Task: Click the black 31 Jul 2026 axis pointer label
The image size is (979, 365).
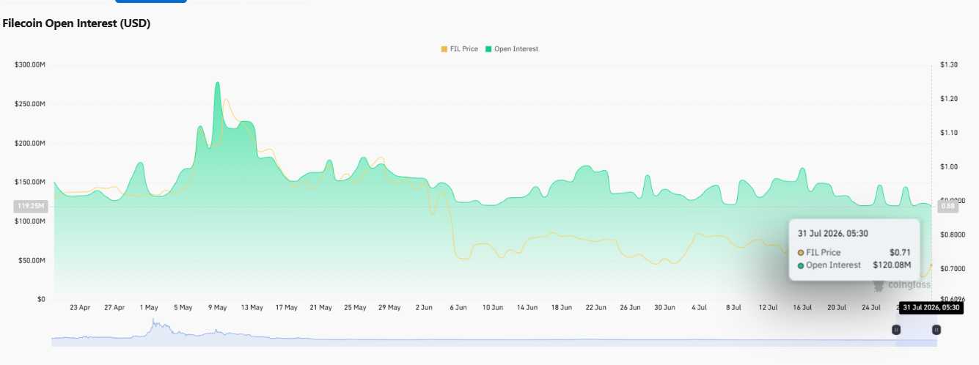Action: click(x=930, y=309)
